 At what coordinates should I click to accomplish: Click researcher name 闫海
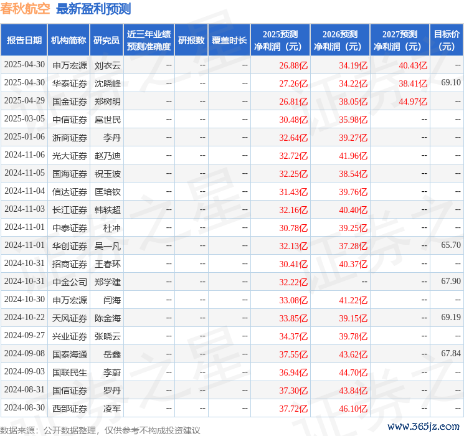pyautogui.click(x=112, y=300)
